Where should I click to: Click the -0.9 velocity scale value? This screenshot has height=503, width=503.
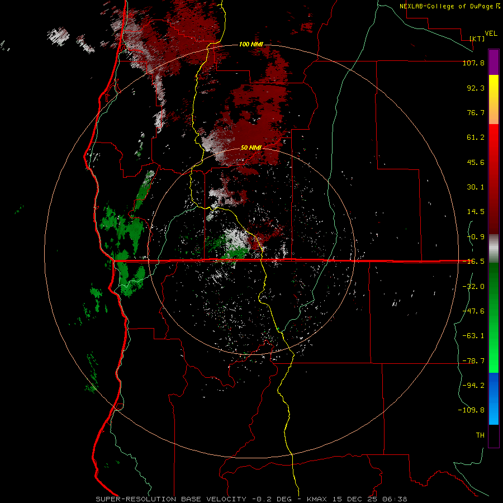coord(476,237)
